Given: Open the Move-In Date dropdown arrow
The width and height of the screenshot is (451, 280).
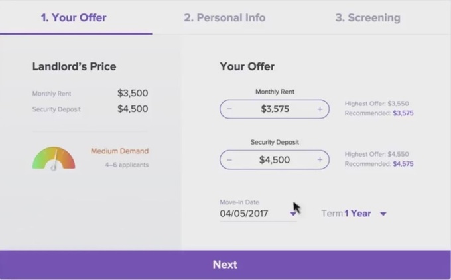Looking at the screenshot, I should pyautogui.click(x=293, y=214).
